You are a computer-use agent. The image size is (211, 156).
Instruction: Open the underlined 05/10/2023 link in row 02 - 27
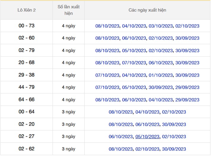click(x=147, y=137)
